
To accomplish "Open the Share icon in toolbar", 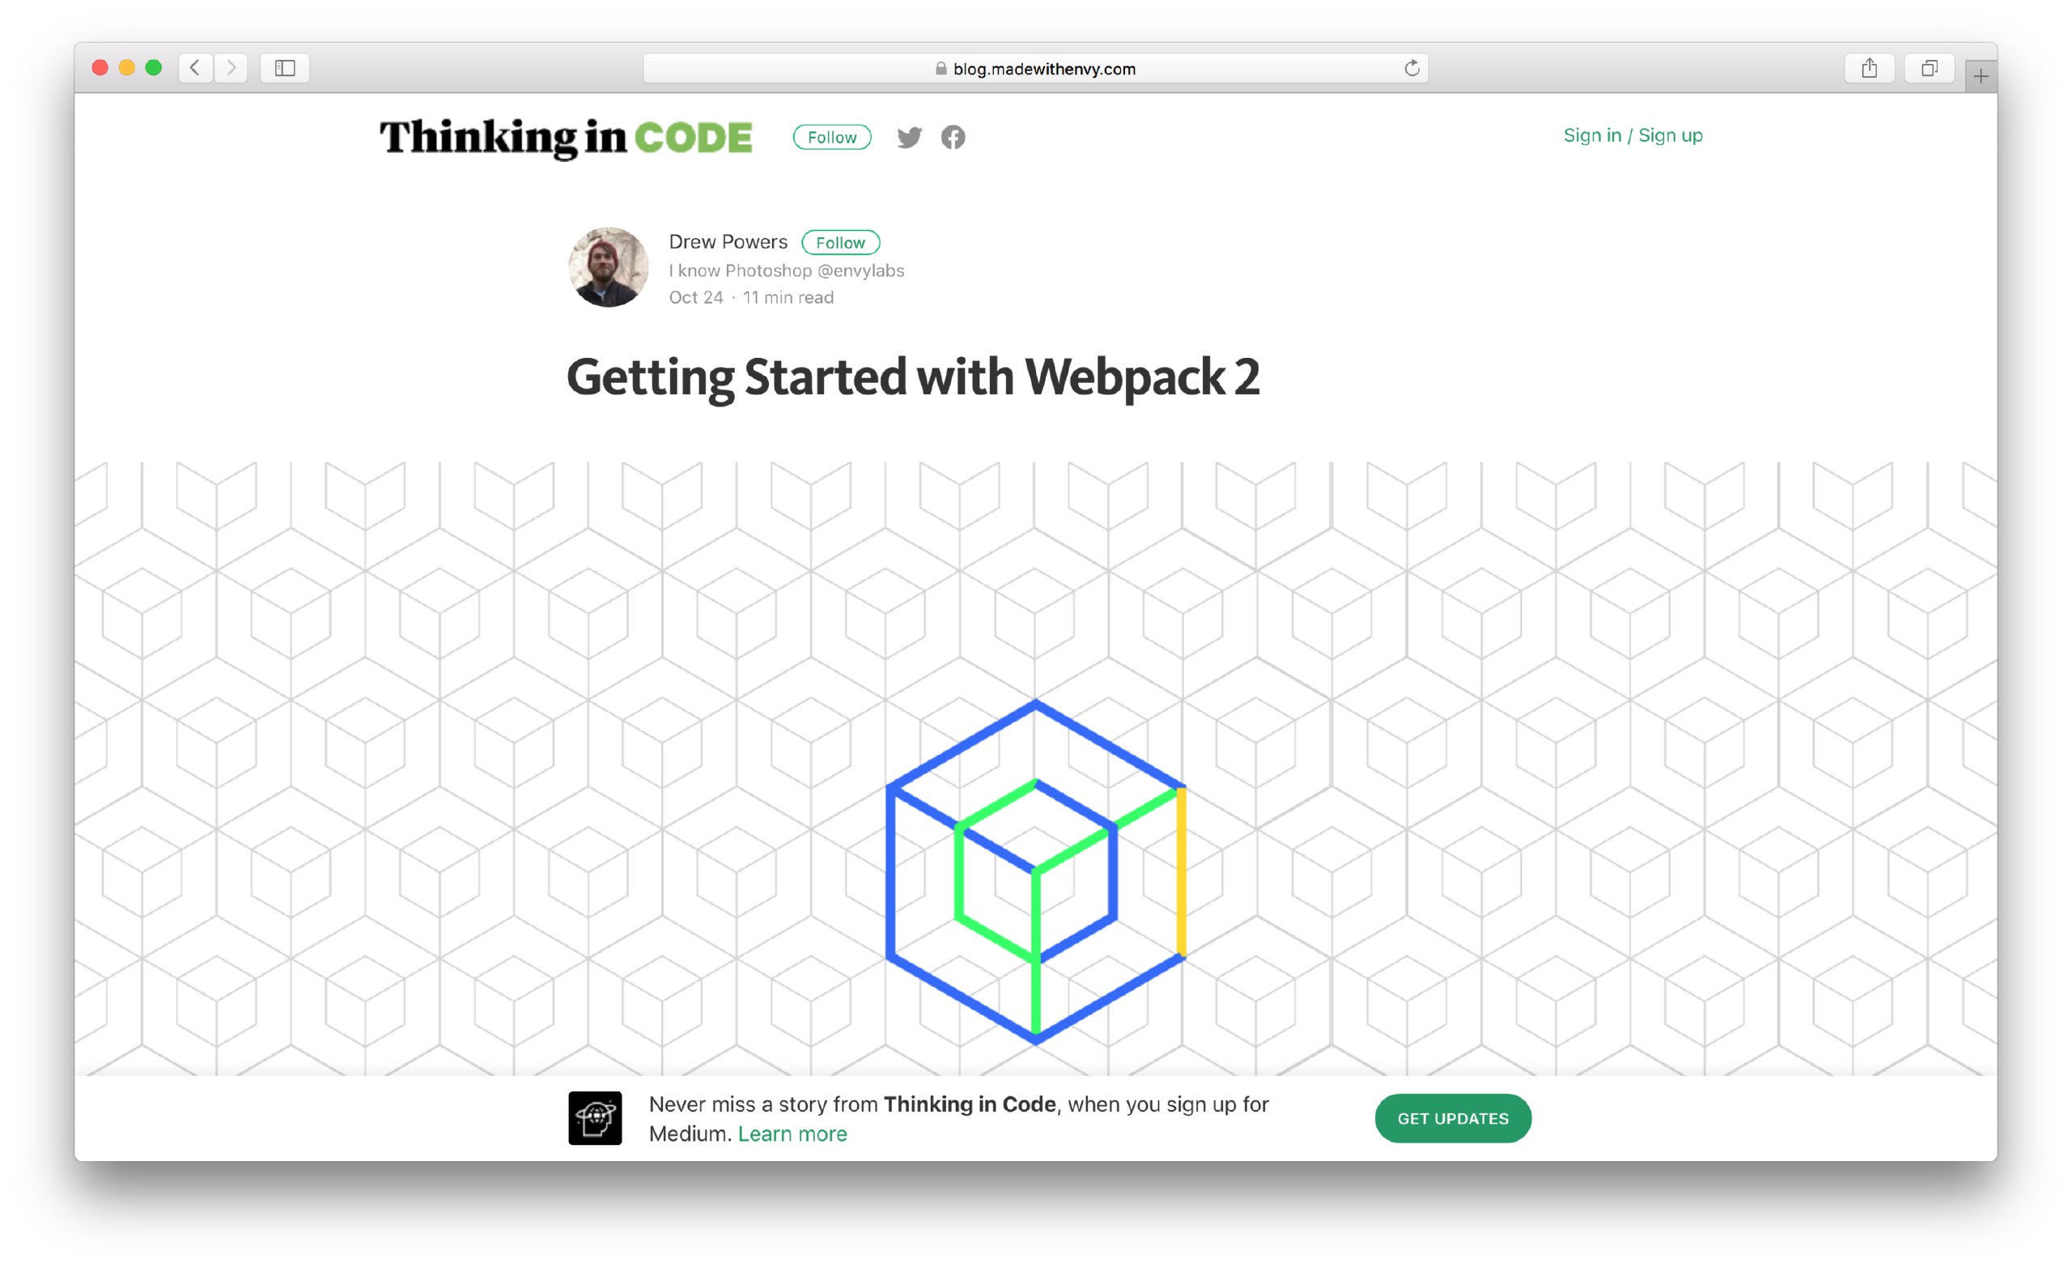I will (1869, 68).
